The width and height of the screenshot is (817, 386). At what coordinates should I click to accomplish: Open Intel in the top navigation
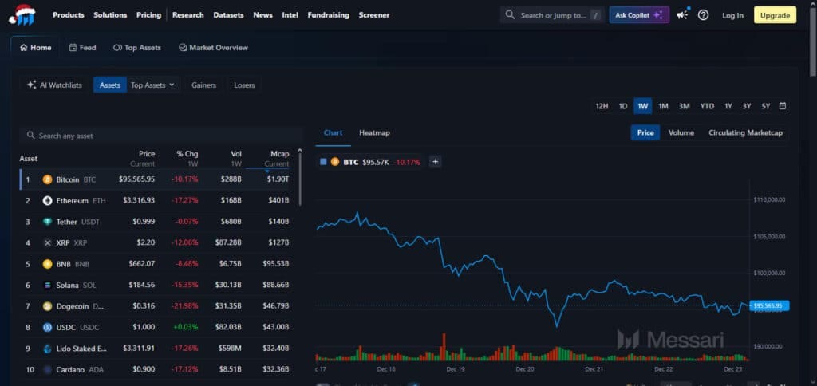point(290,15)
